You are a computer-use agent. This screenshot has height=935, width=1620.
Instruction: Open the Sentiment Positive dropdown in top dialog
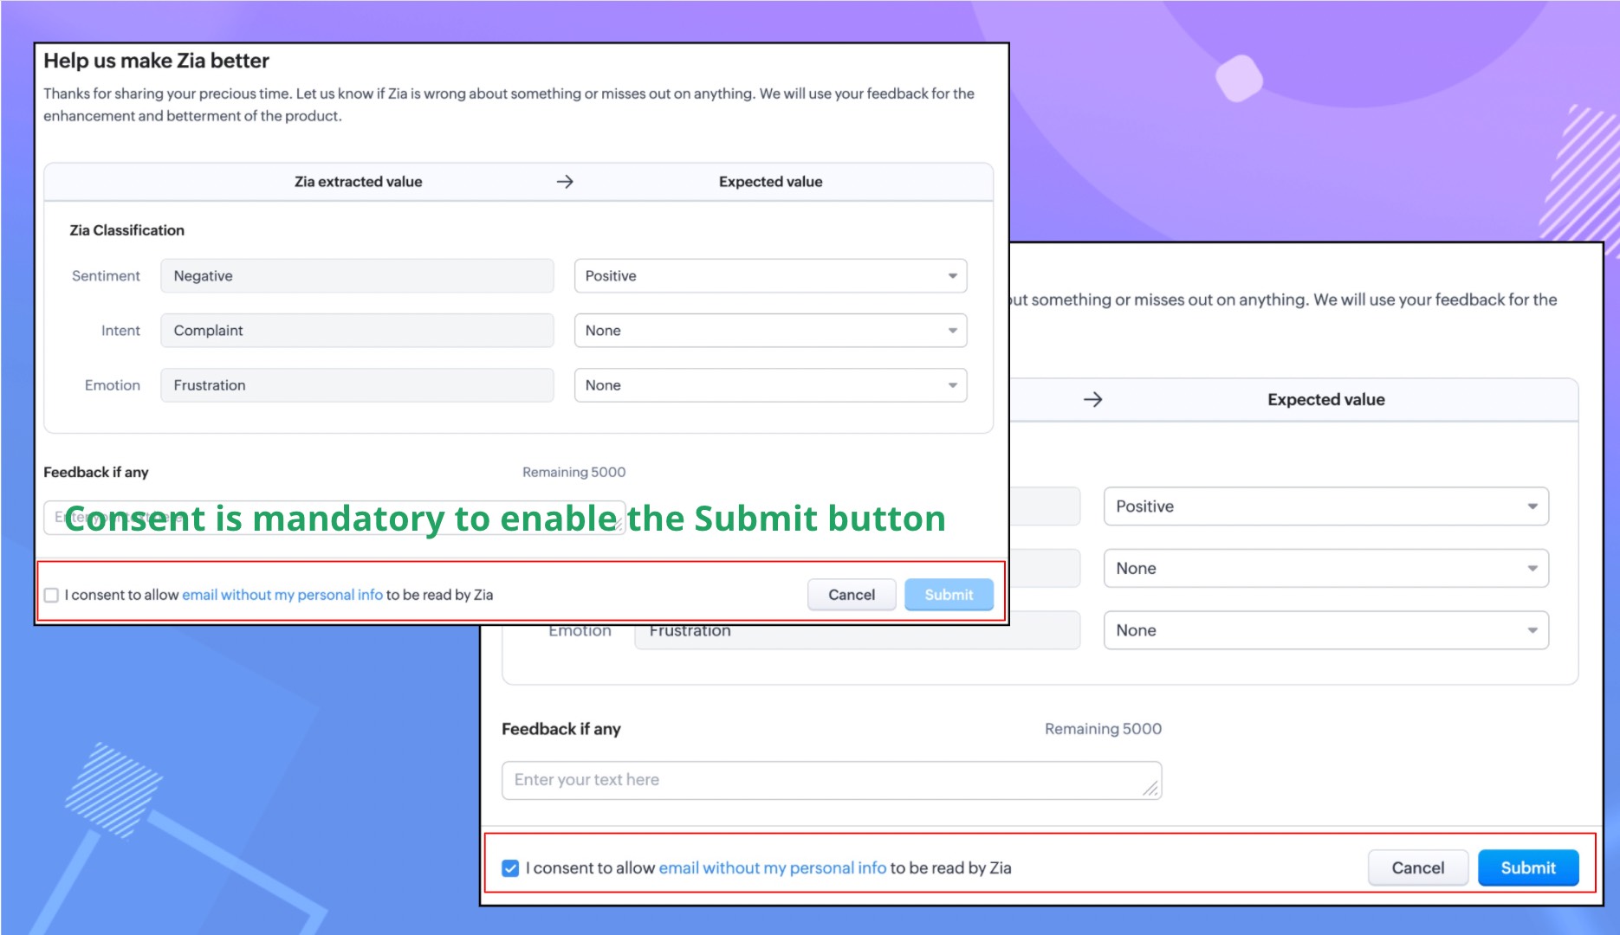coord(770,276)
